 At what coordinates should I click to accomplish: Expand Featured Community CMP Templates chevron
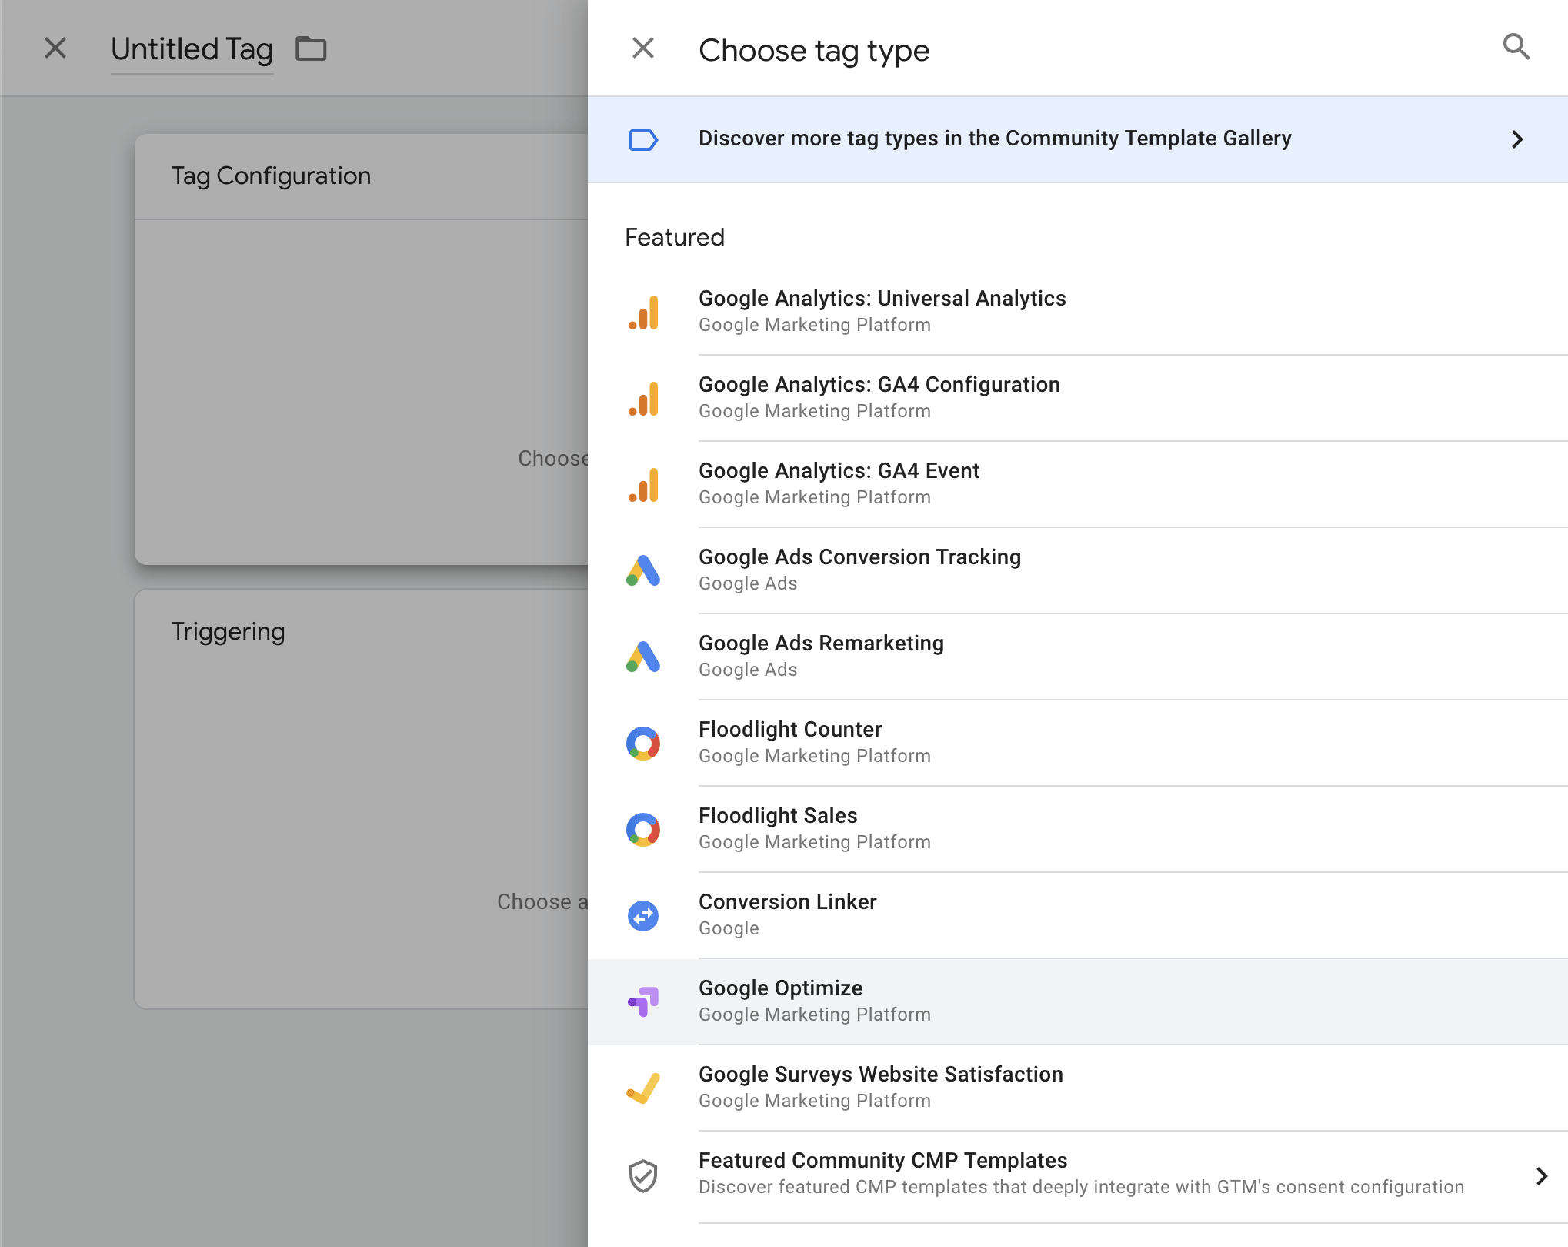(1542, 1175)
